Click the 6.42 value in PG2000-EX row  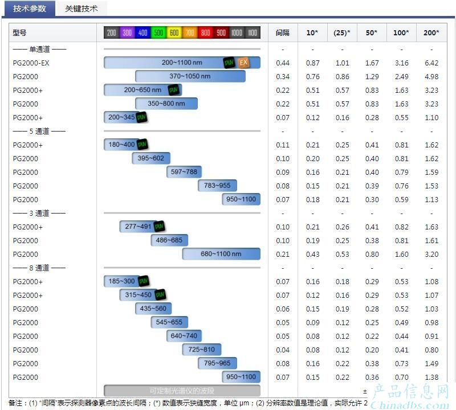click(x=431, y=63)
